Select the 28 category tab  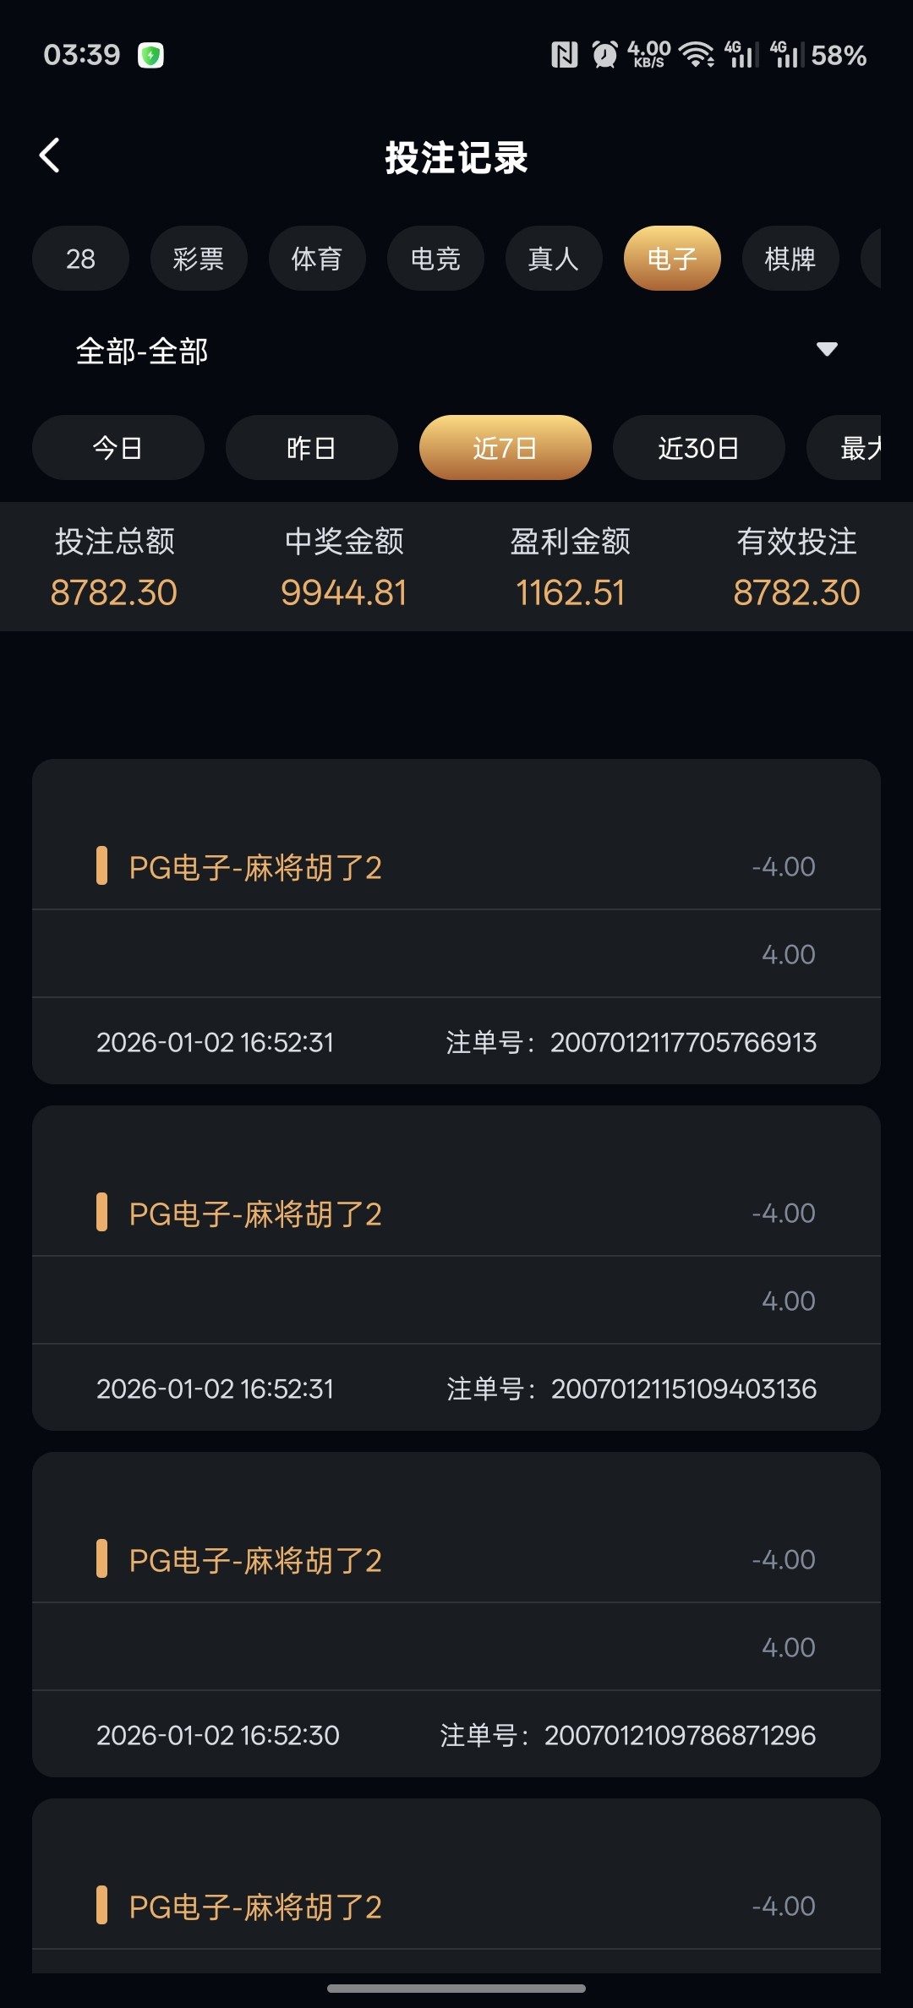(80, 259)
